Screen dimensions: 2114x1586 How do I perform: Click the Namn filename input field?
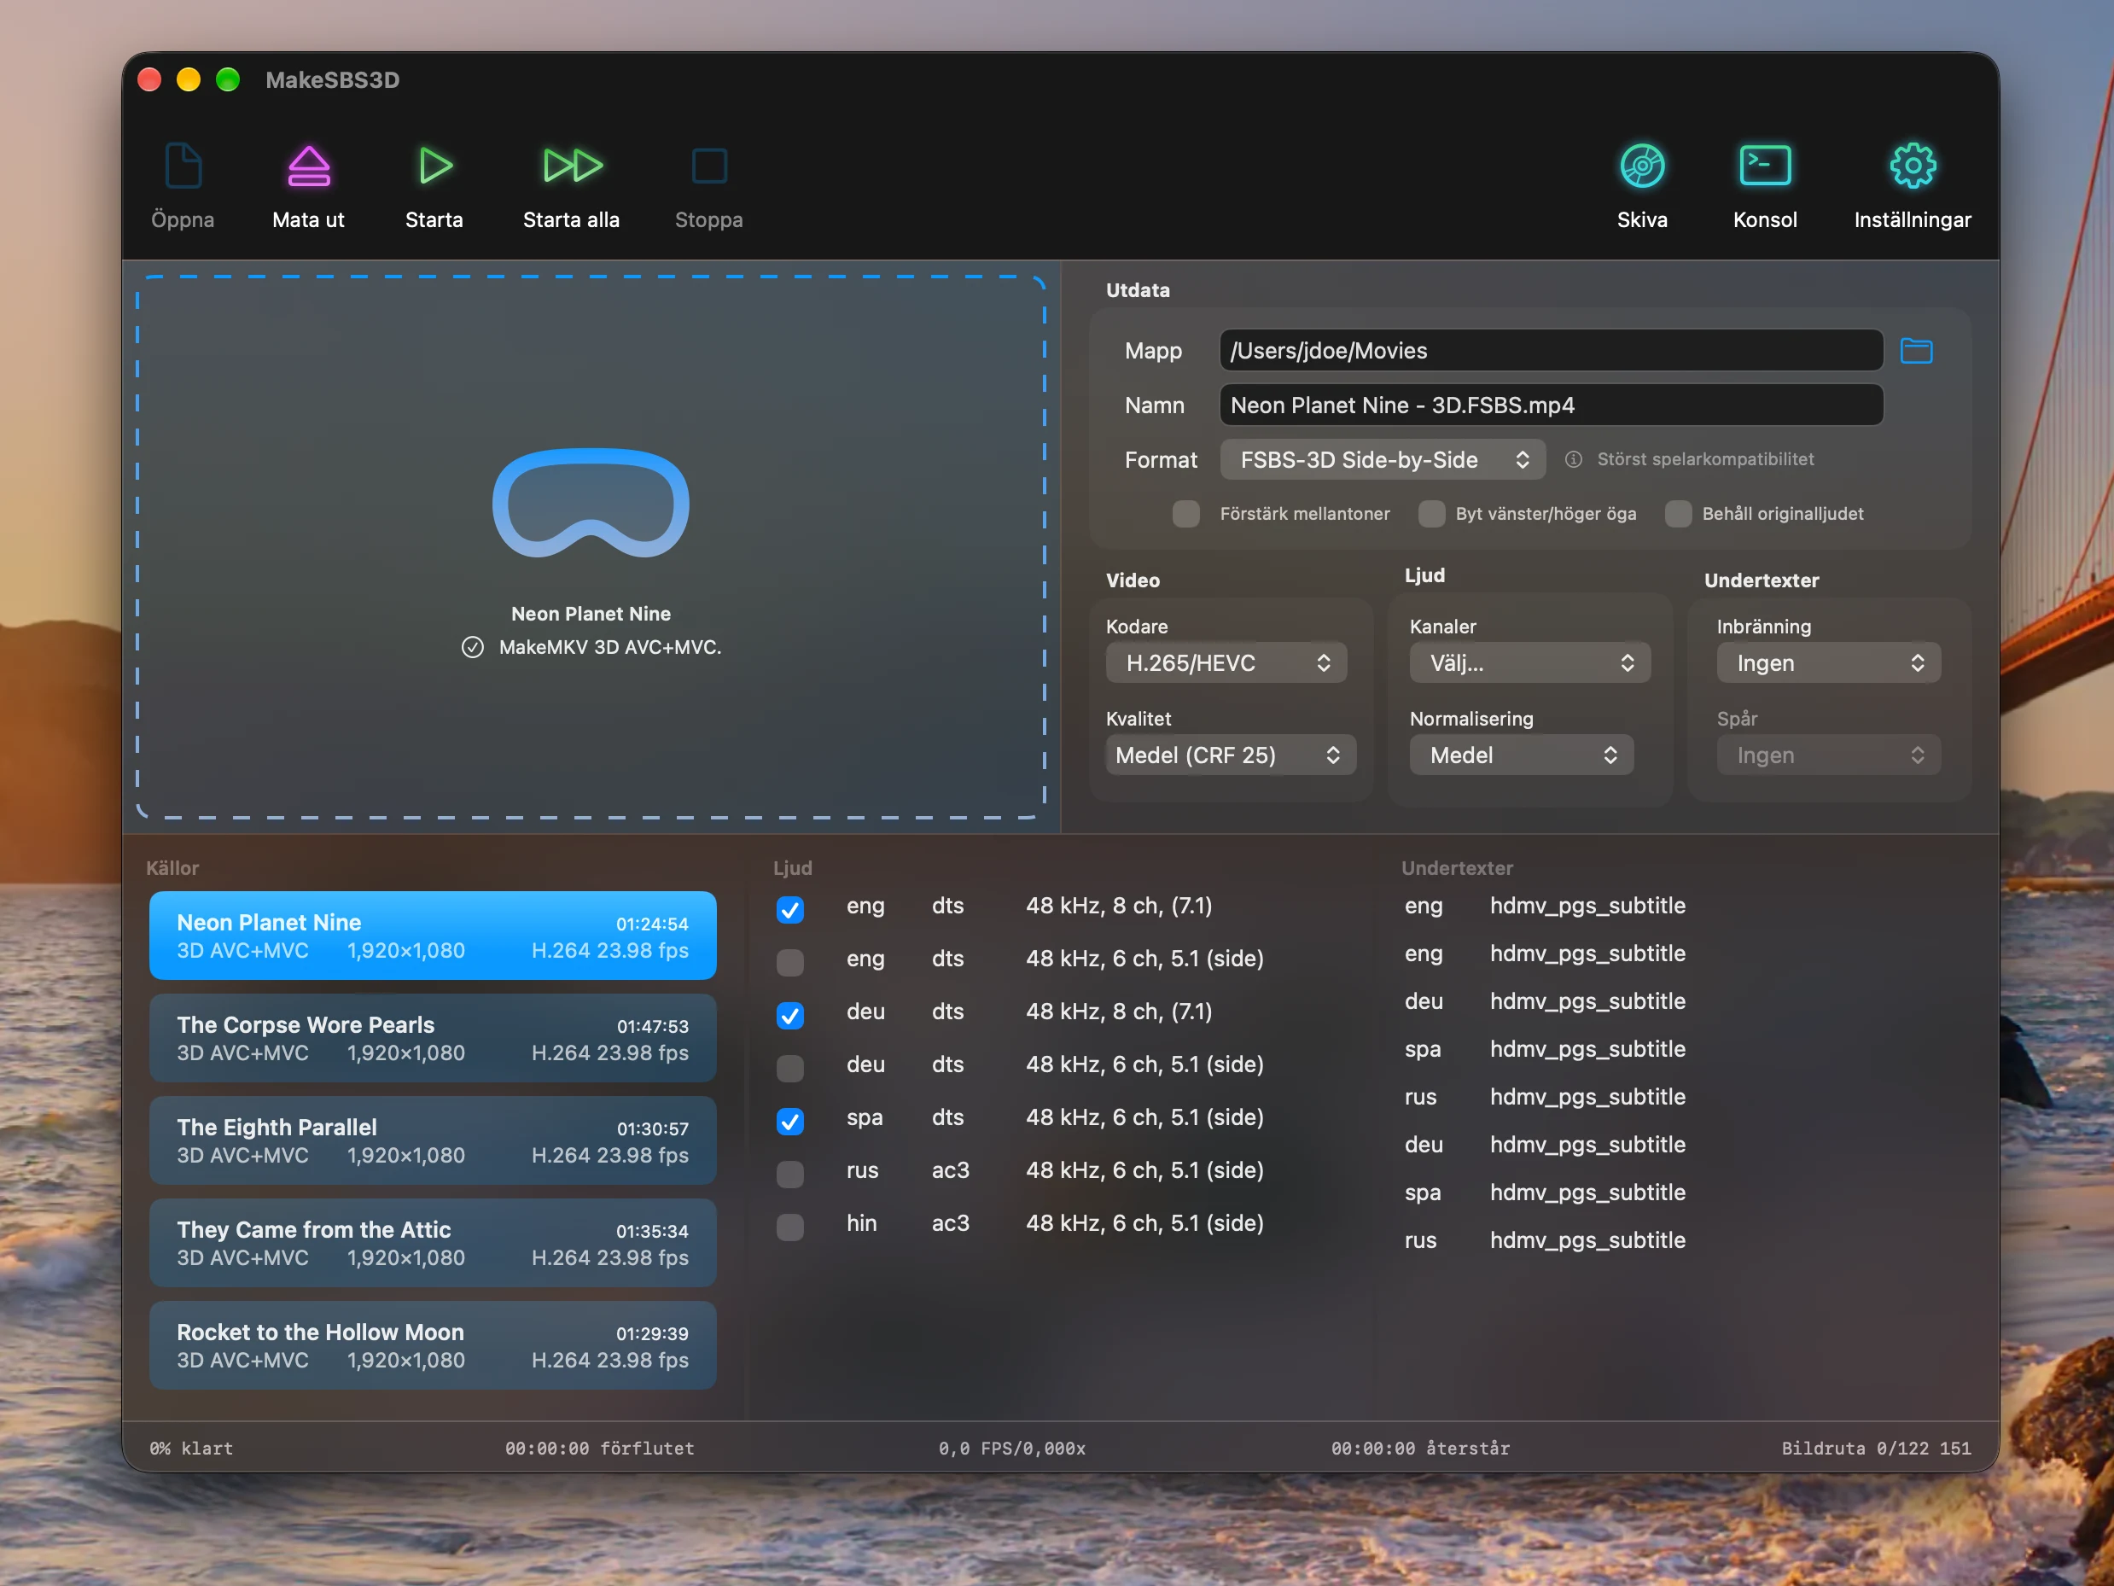(x=1551, y=405)
